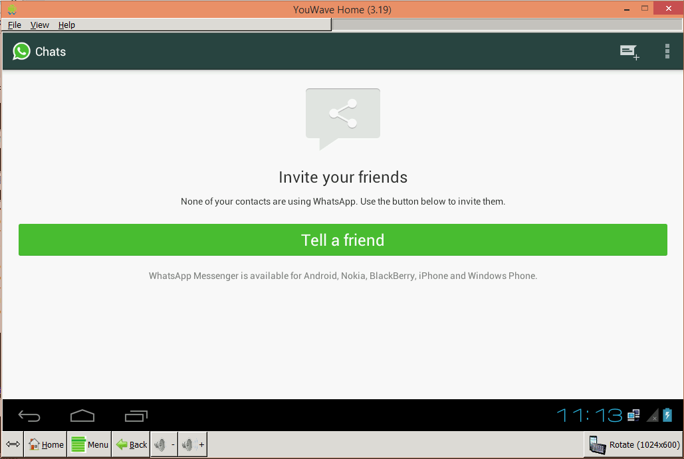Click the Rotate (1024x600) button
Viewport: 684px width, 459px height.
(x=634, y=444)
